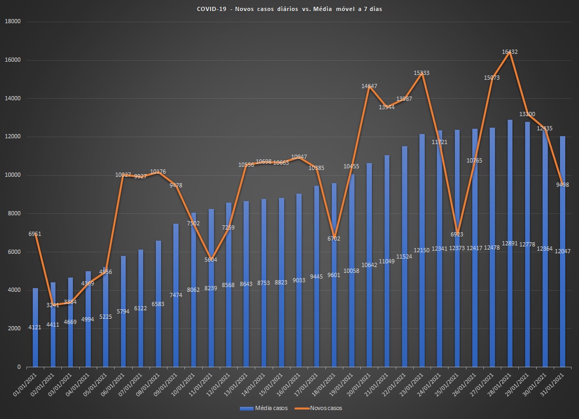Image resolution: width=579 pixels, height=419 pixels.
Task: Click the peak data label 16432
Action: click(x=510, y=52)
